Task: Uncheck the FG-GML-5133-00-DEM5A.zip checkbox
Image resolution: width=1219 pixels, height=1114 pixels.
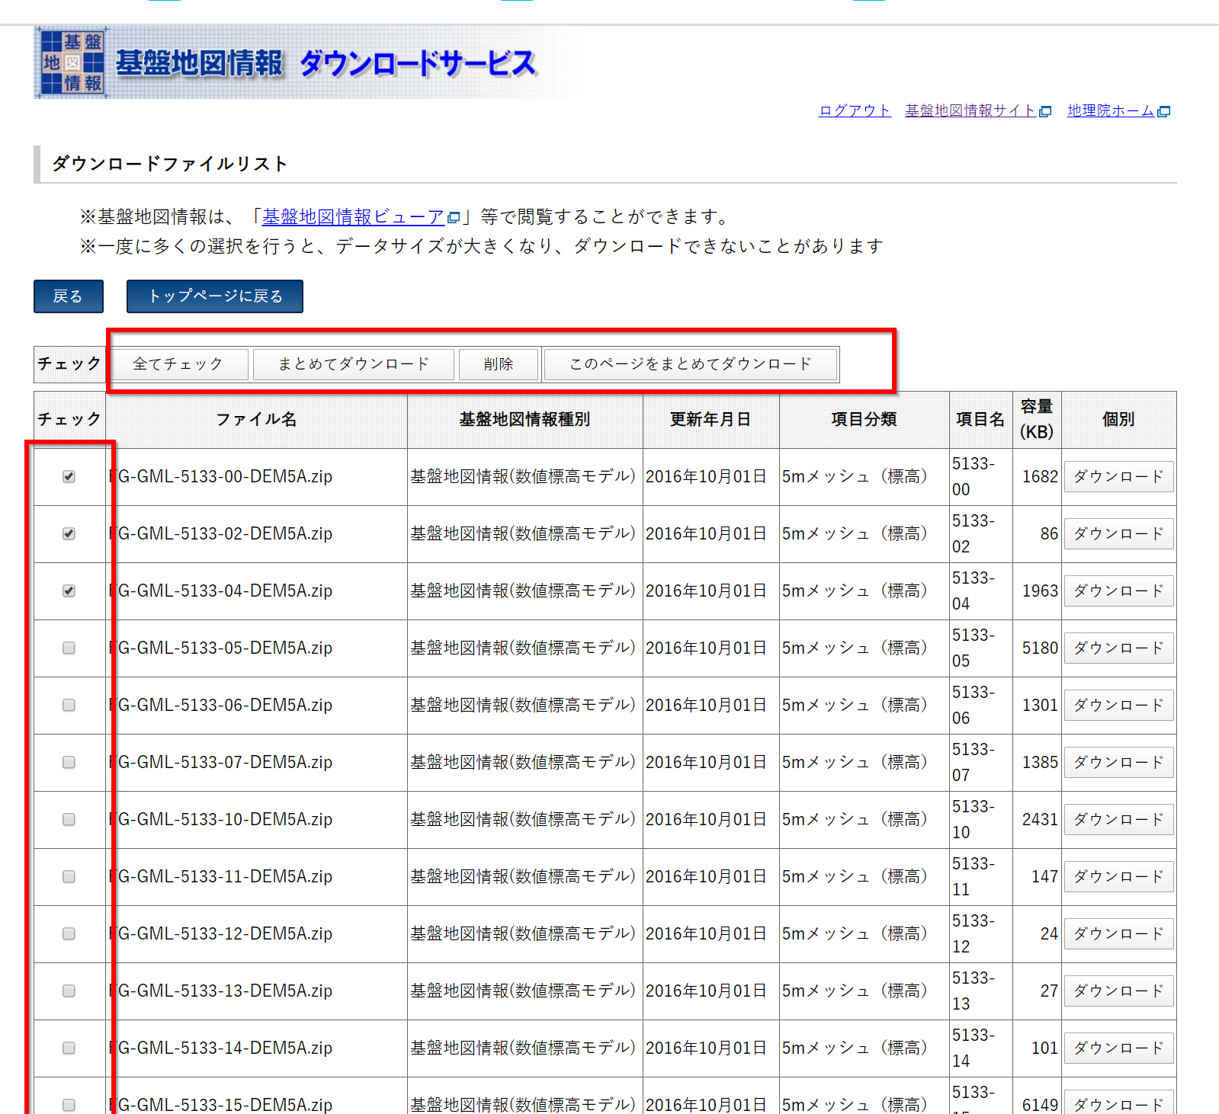Action: [x=69, y=477]
